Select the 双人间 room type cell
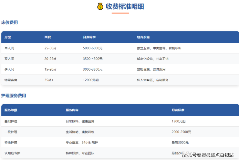The image size is (239, 160). tap(9, 59)
